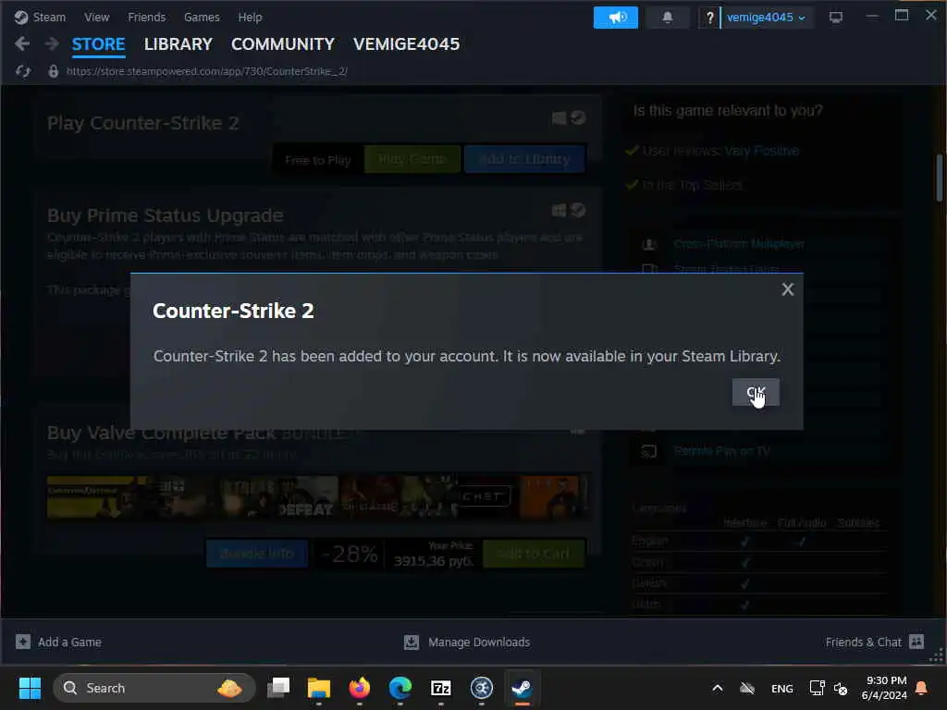This screenshot has width=947, height=710.
Task: Click the Windows notification bell in tray
Action: tap(922, 688)
